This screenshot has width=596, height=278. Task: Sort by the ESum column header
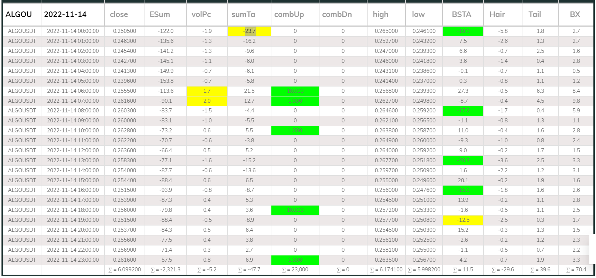tap(160, 14)
